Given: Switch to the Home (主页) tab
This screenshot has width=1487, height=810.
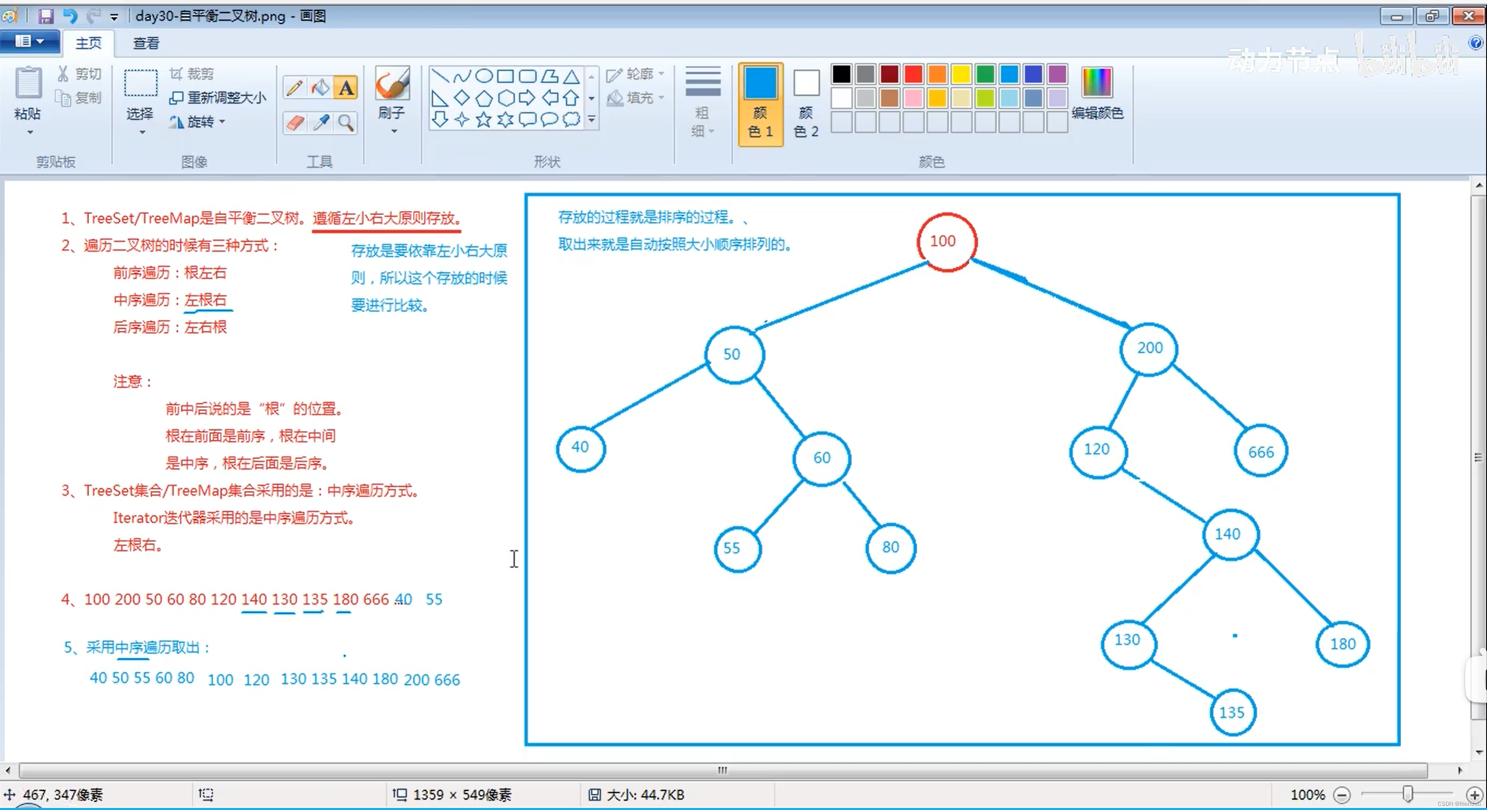Looking at the screenshot, I should pos(88,43).
